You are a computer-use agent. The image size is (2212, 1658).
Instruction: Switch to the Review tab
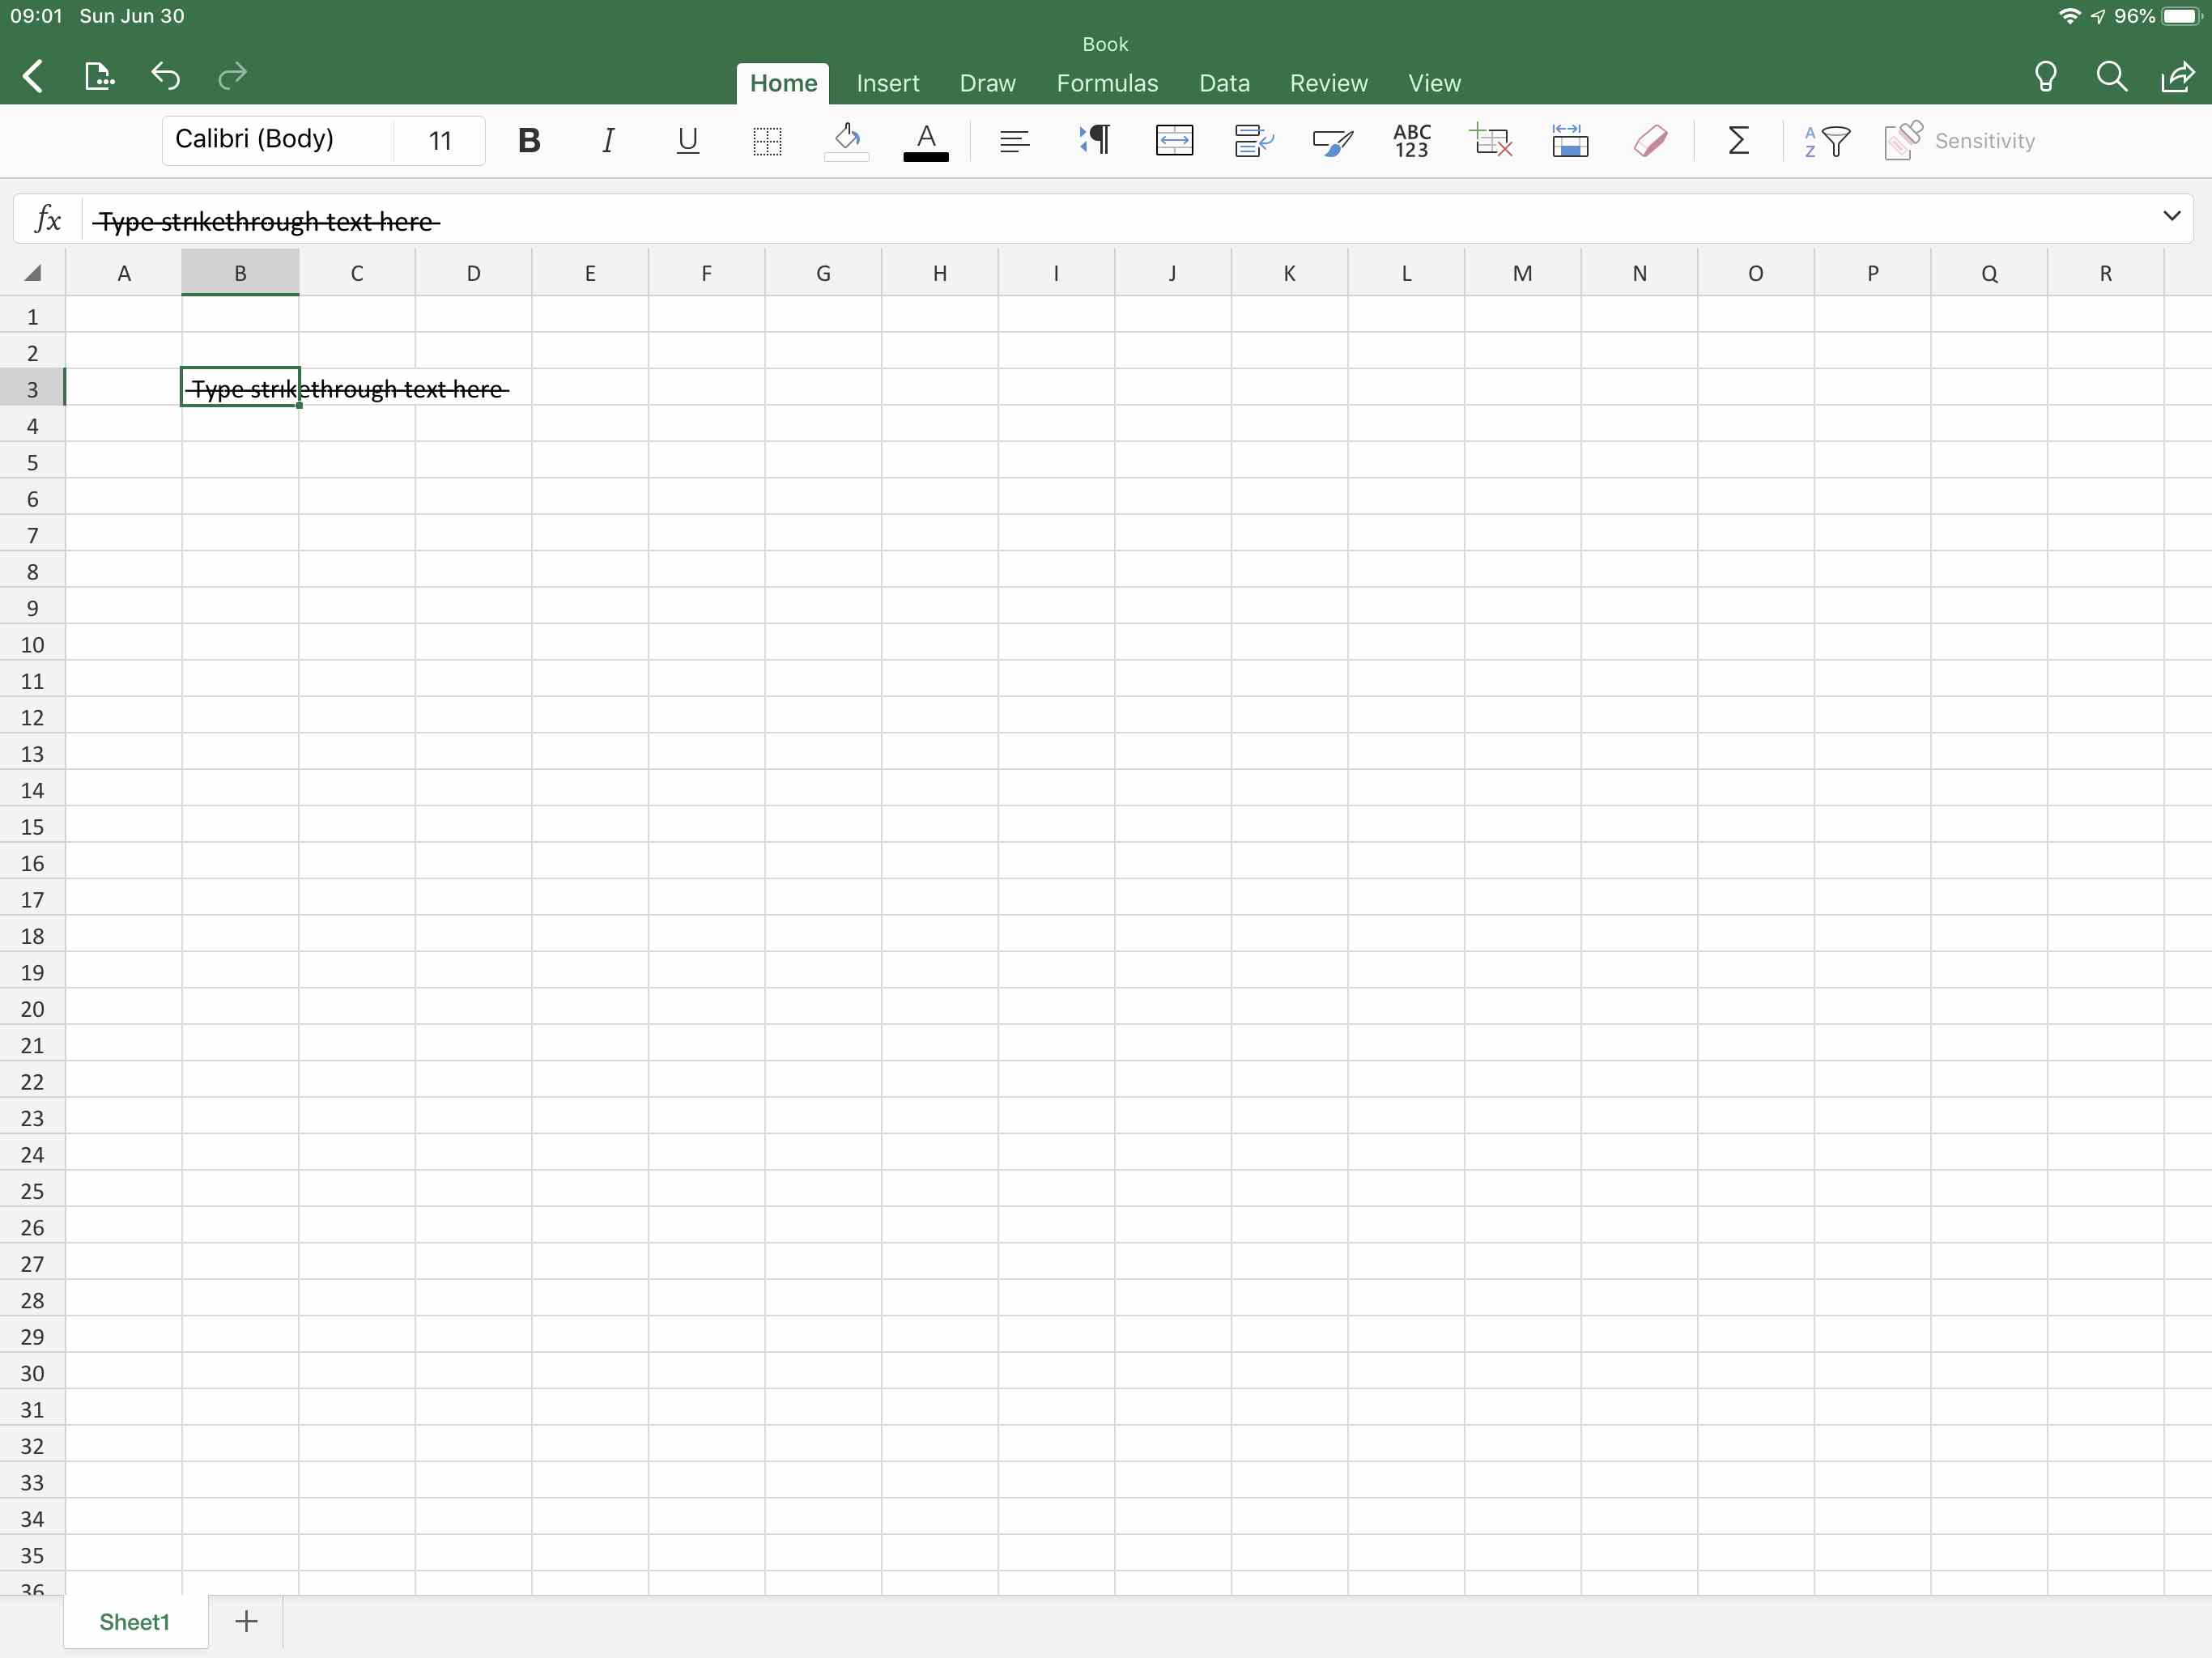click(x=1328, y=83)
